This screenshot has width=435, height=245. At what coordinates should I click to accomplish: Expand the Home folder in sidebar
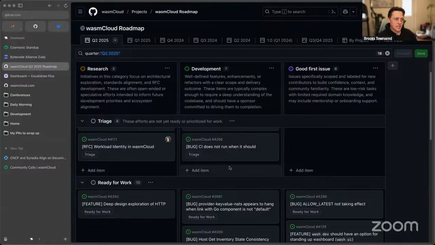35,124
